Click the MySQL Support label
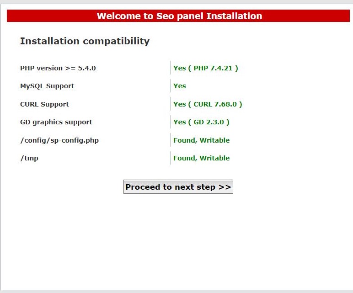This screenshot has height=293, width=353. [47, 86]
